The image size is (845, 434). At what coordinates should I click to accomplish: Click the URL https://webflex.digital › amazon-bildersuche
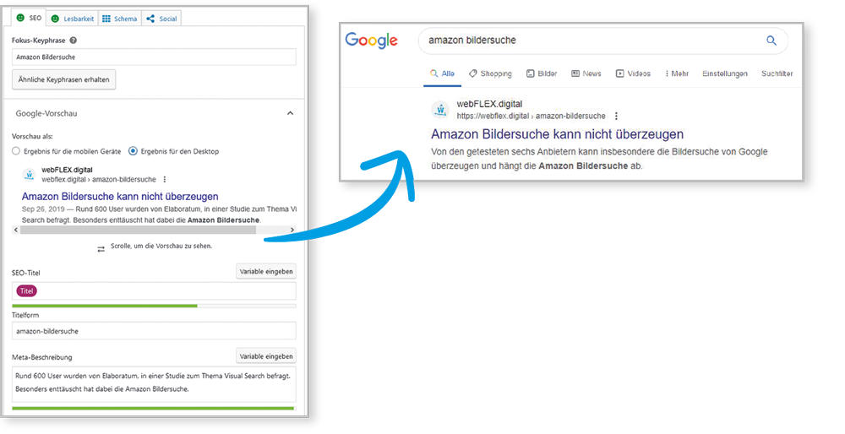531,116
